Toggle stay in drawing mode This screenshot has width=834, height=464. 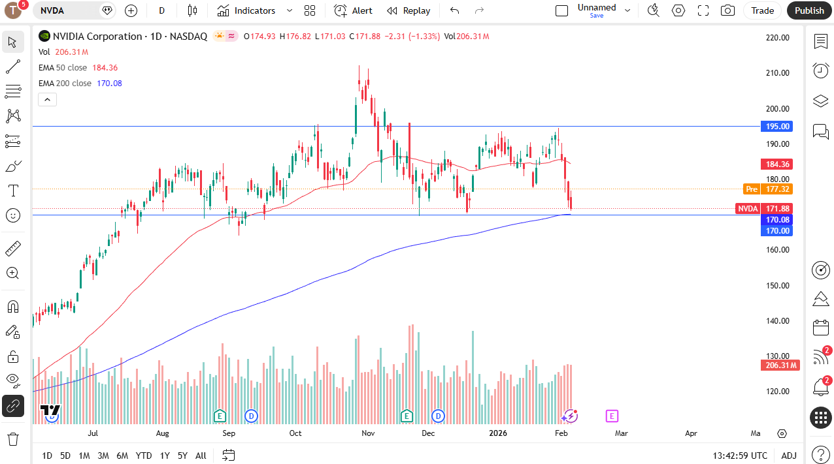pyautogui.click(x=12, y=332)
